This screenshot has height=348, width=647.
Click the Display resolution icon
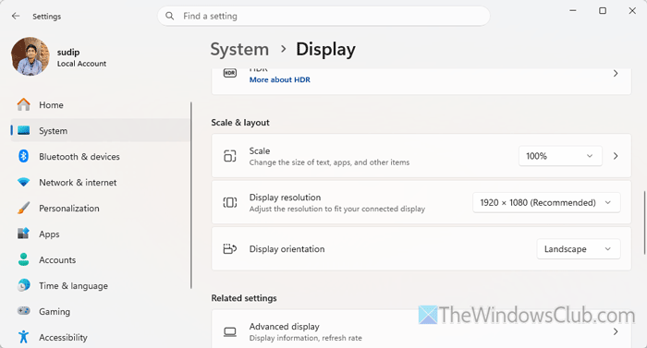[230, 202]
